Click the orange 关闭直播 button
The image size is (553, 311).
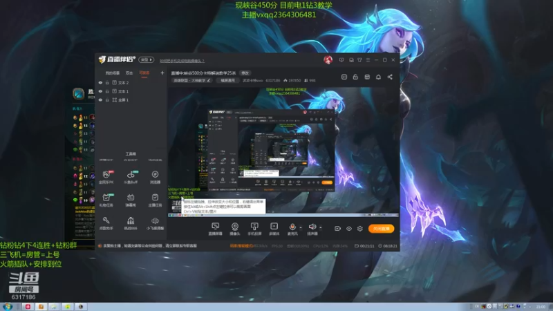point(382,229)
